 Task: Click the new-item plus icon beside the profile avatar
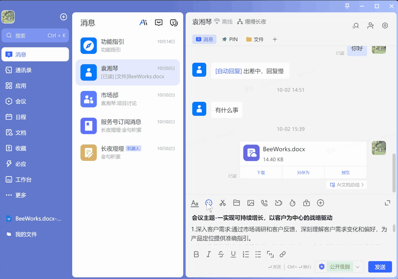[x=63, y=17]
